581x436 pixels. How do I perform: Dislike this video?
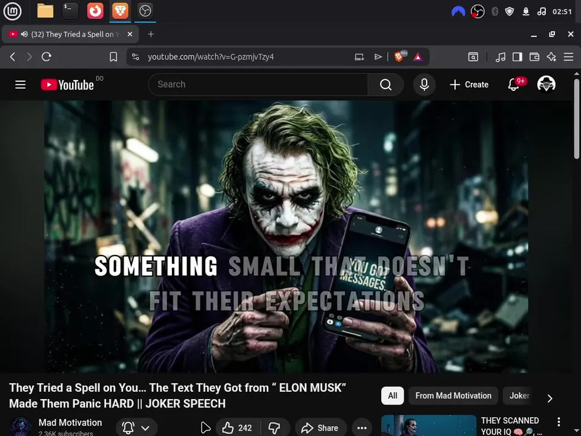coord(275,428)
